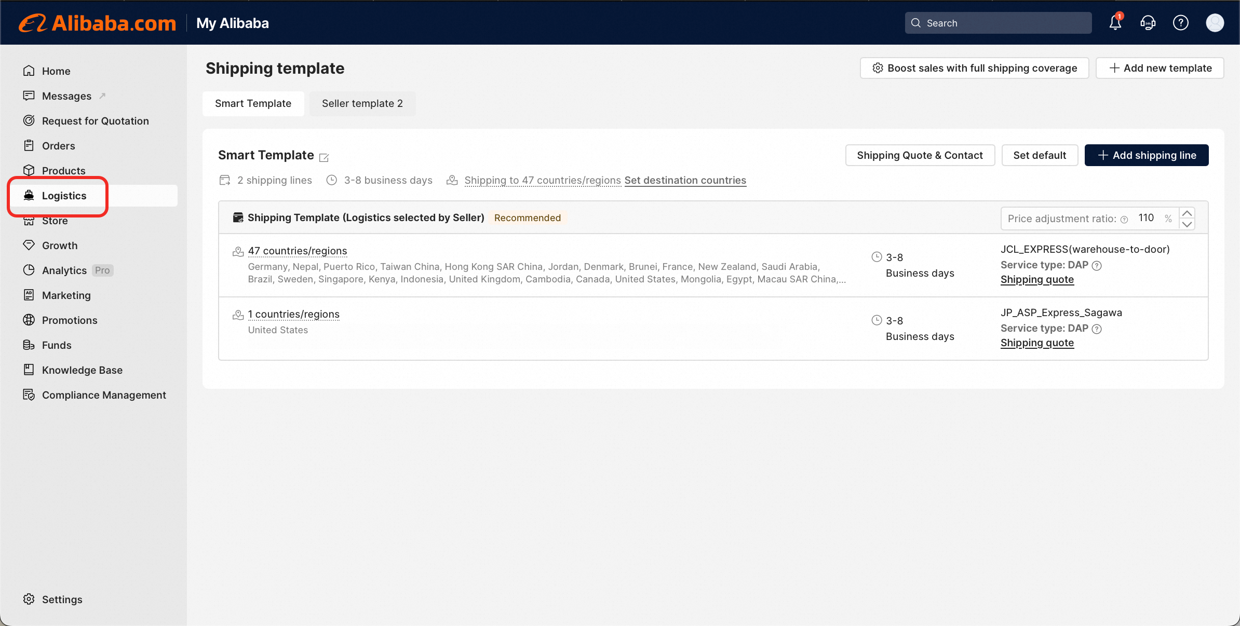Switch to the Smart Template tab
This screenshot has width=1240, height=626.
click(253, 103)
